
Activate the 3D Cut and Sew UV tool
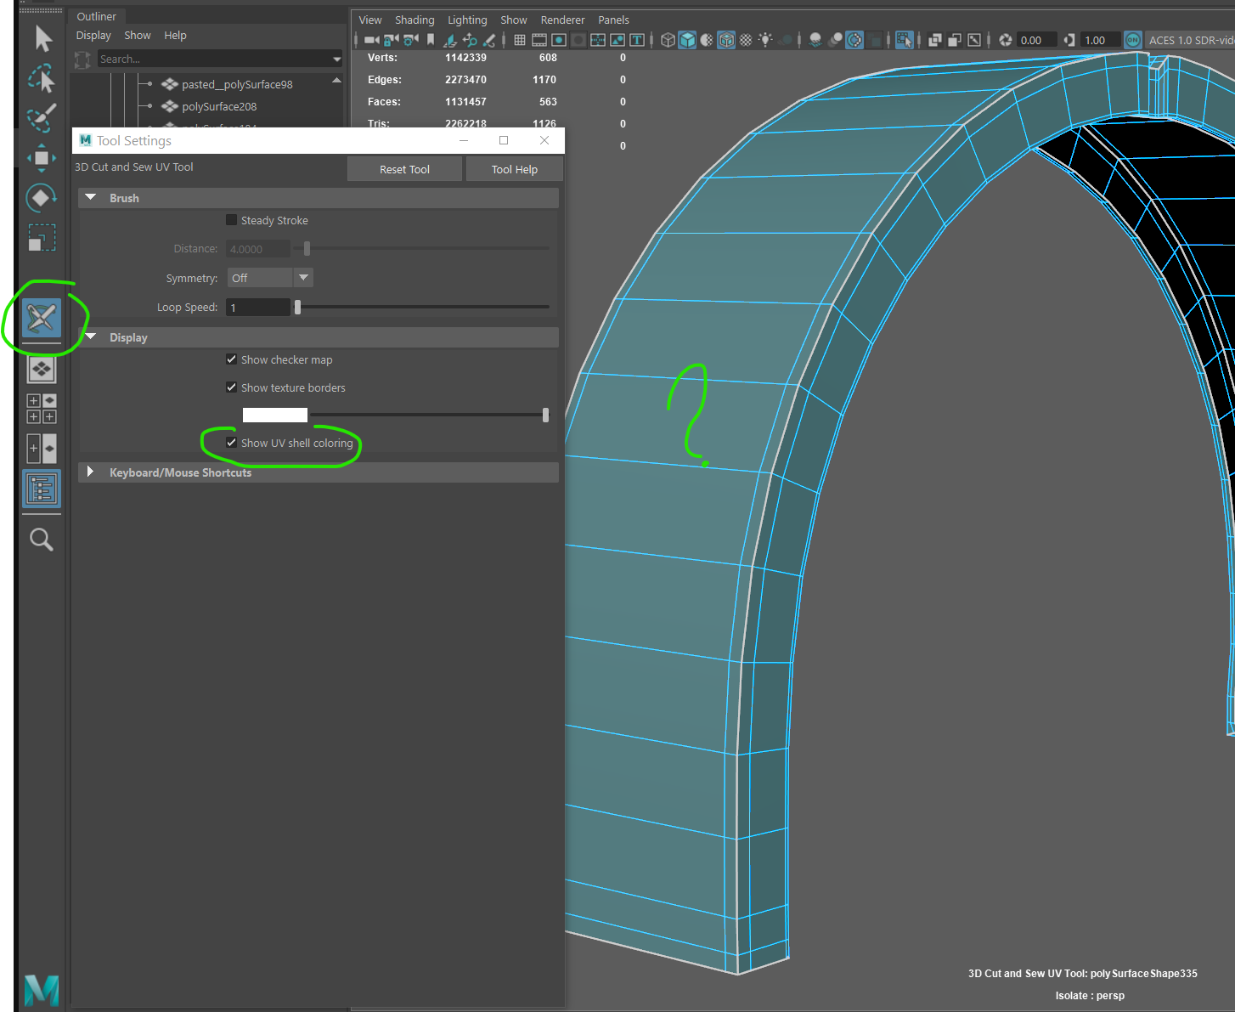pos(42,318)
